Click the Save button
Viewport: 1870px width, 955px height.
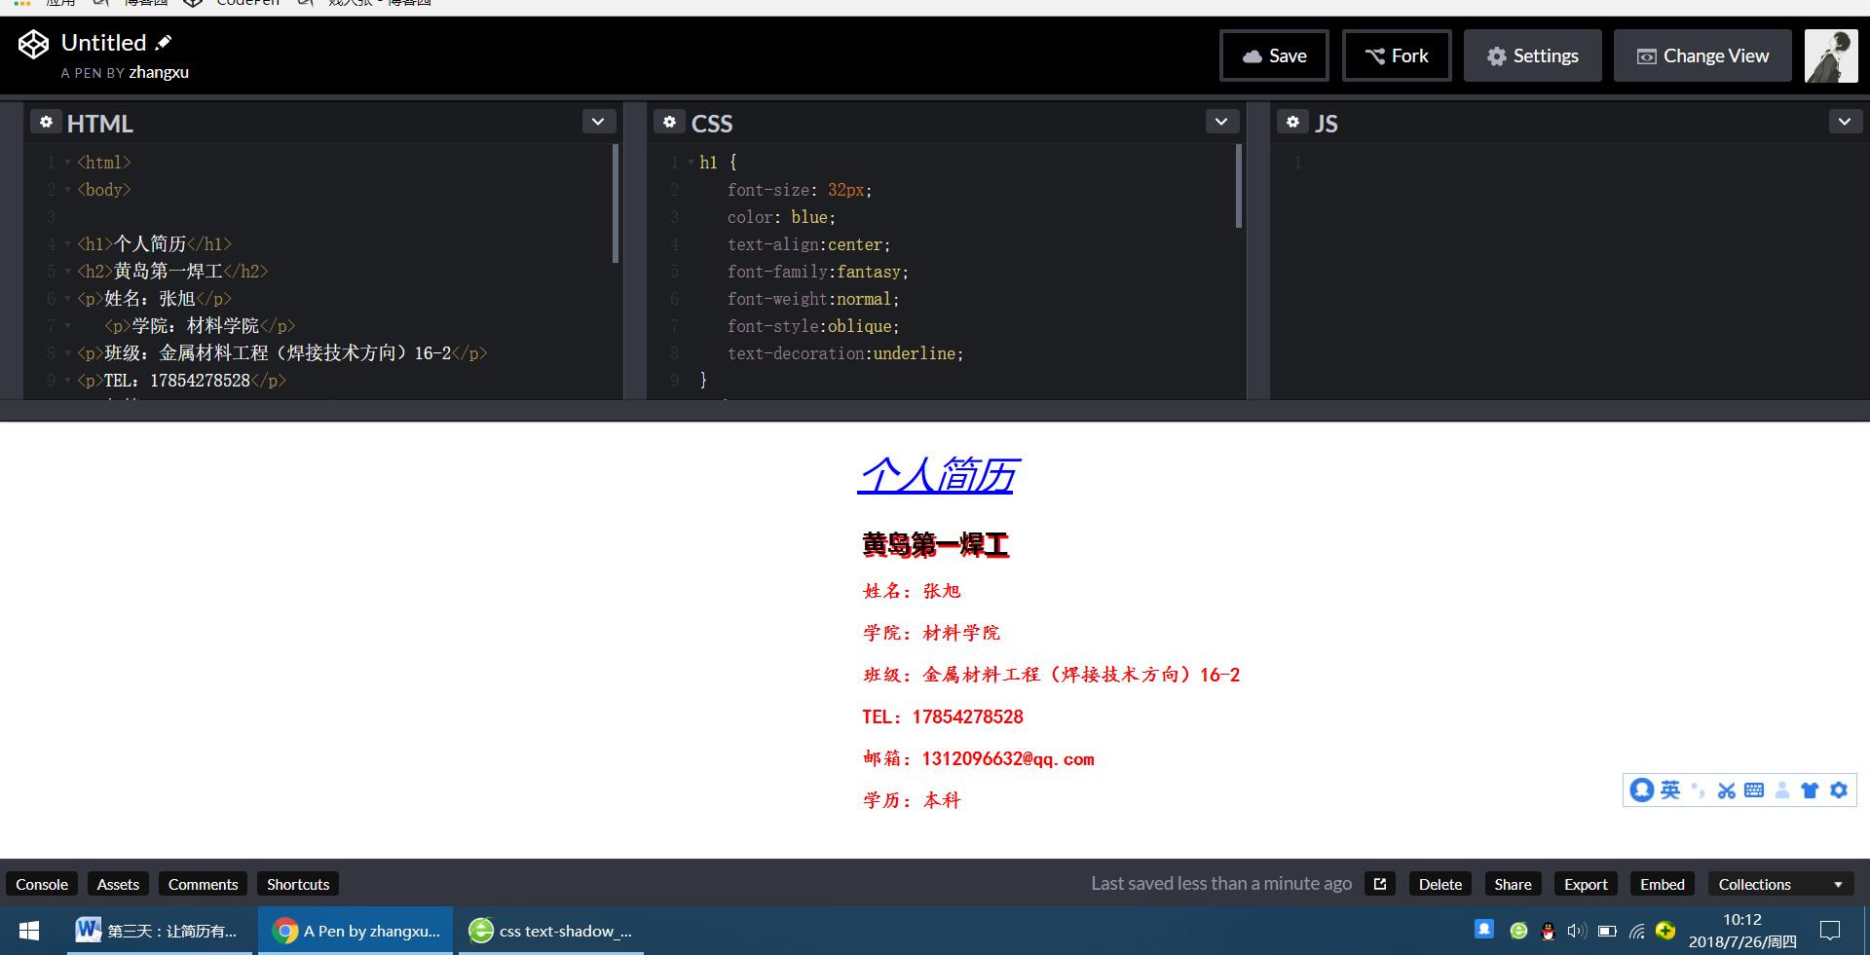1274,55
